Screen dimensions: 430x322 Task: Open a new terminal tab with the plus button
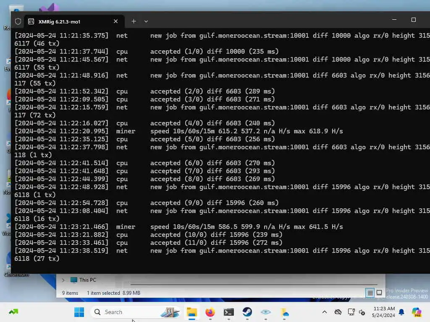[134, 21]
